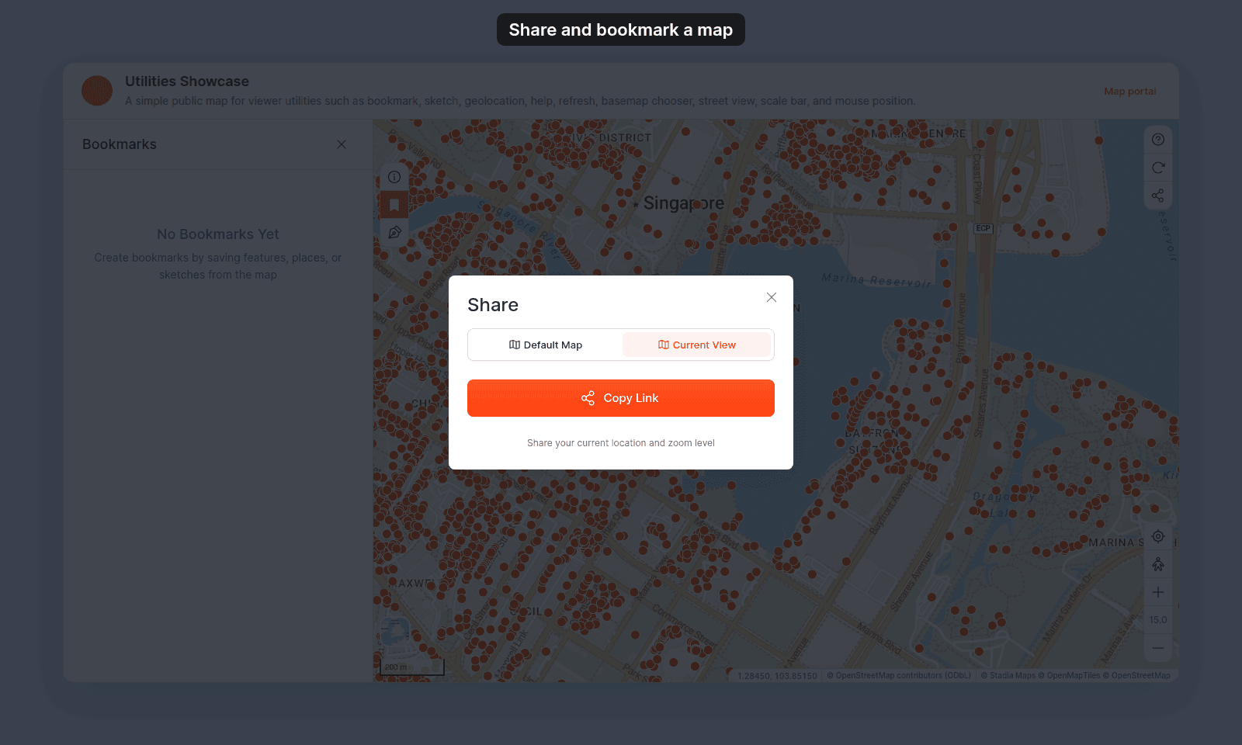
Task: Click the Marina Reservoir map label
Action: pyautogui.click(x=876, y=280)
